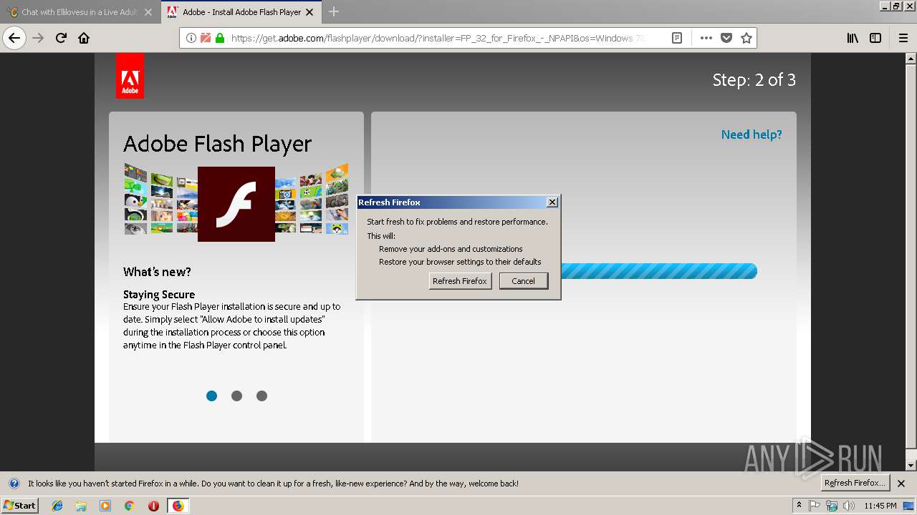This screenshot has height=515, width=917.
Task: Click the green secure connection padlock
Action: [x=220, y=38]
